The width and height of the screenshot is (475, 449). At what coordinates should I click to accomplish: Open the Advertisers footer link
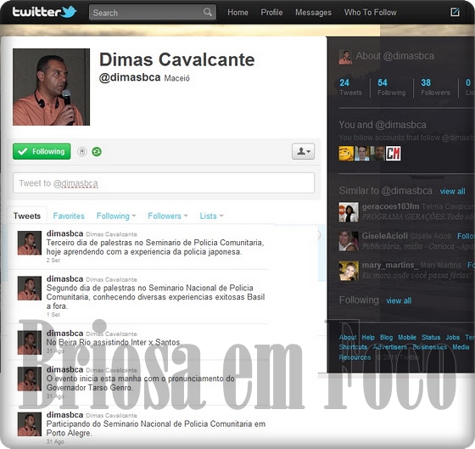click(390, 347)
